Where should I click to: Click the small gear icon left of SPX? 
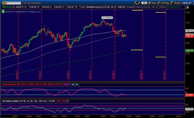[1, 3]
